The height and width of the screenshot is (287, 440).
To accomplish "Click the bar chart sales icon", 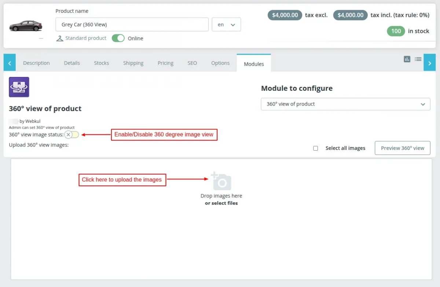I will 407,59.
